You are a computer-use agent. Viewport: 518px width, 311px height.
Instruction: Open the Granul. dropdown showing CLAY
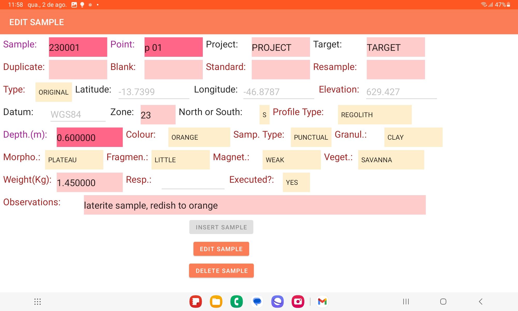[413, 137]
